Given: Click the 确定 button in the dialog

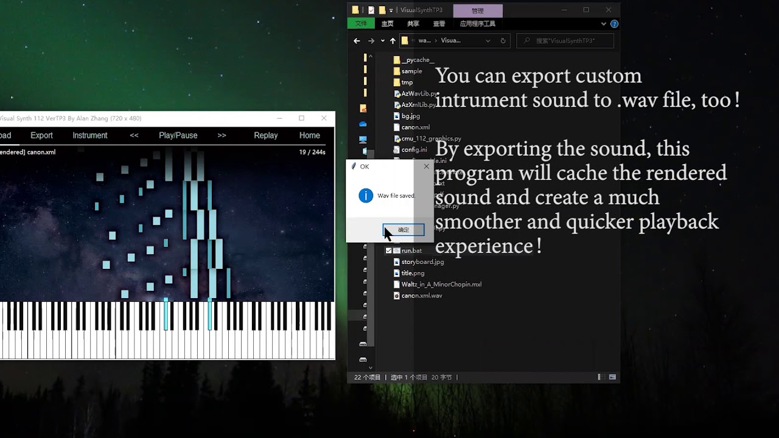Looking at the screenshot, I should 403,230.
